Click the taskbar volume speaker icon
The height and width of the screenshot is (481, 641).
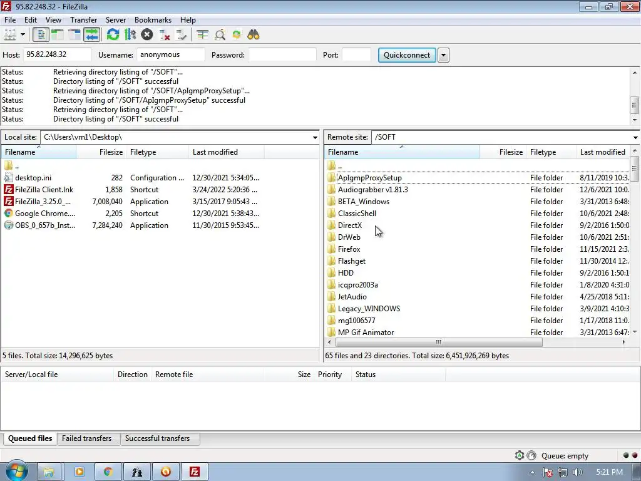coord(578,472)
